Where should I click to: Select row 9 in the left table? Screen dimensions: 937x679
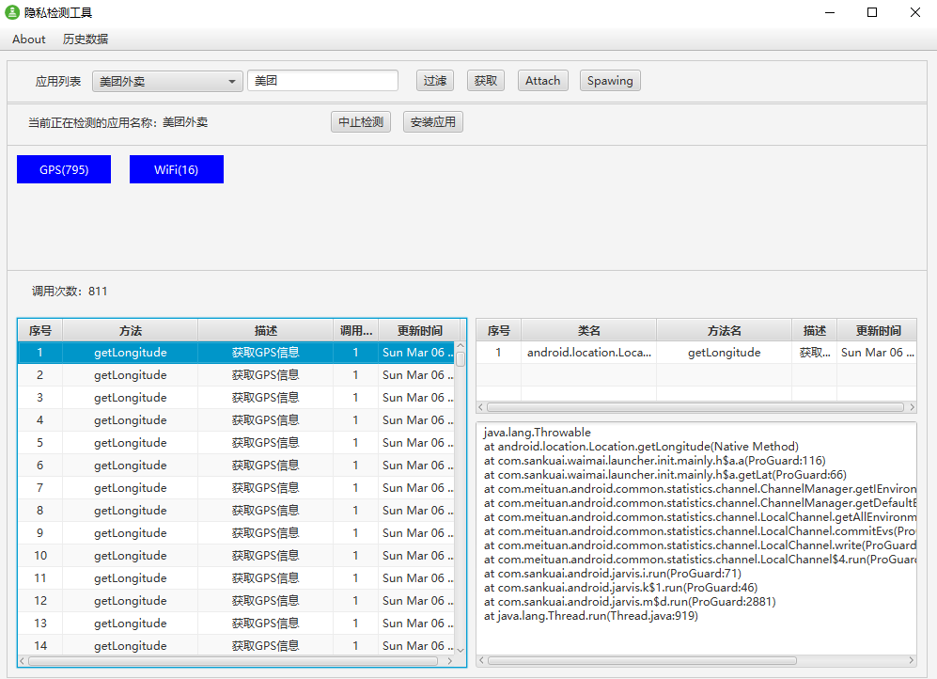[236, 533]
